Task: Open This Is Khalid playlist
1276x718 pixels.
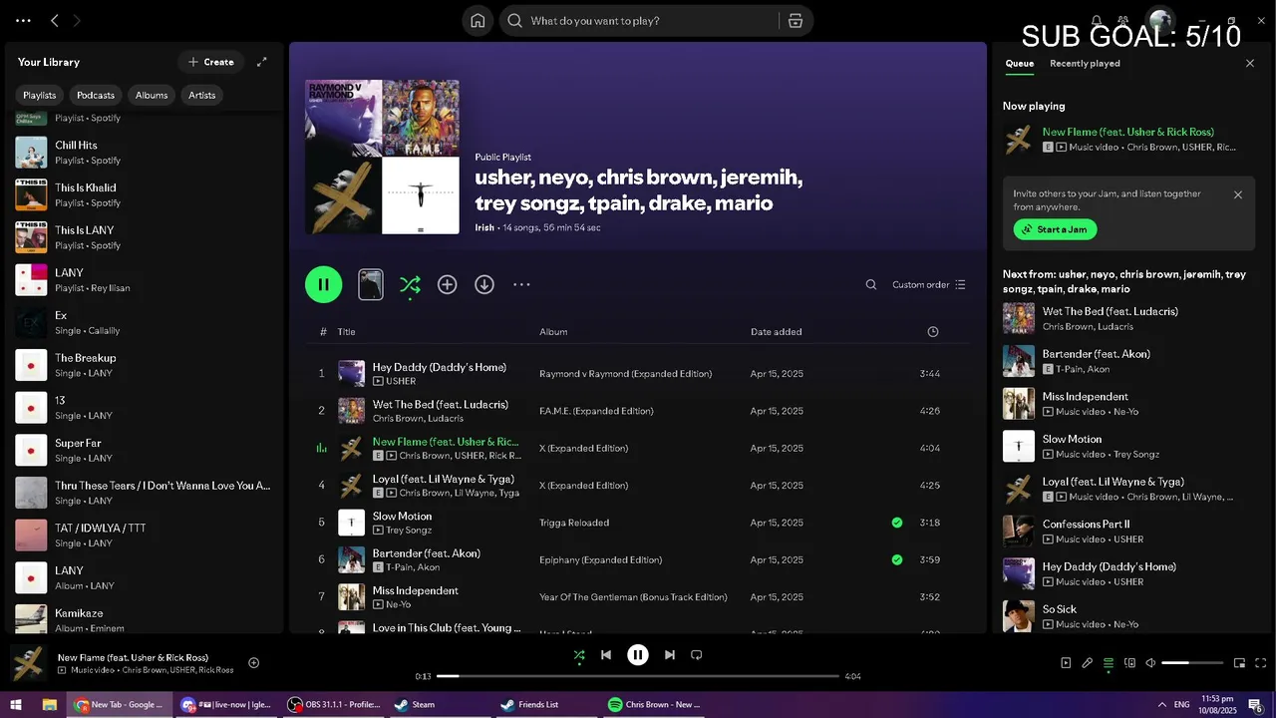Action: (145, 194)
